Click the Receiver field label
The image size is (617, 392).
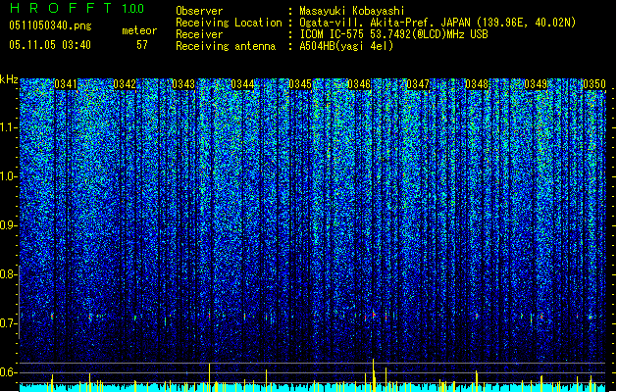(x=199, y=34)
